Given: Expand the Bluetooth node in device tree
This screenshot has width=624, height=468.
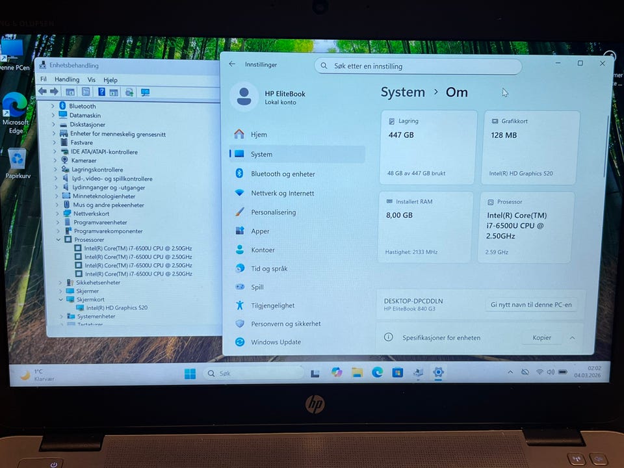Looking at the screenshot, I should tap(53, 106).
